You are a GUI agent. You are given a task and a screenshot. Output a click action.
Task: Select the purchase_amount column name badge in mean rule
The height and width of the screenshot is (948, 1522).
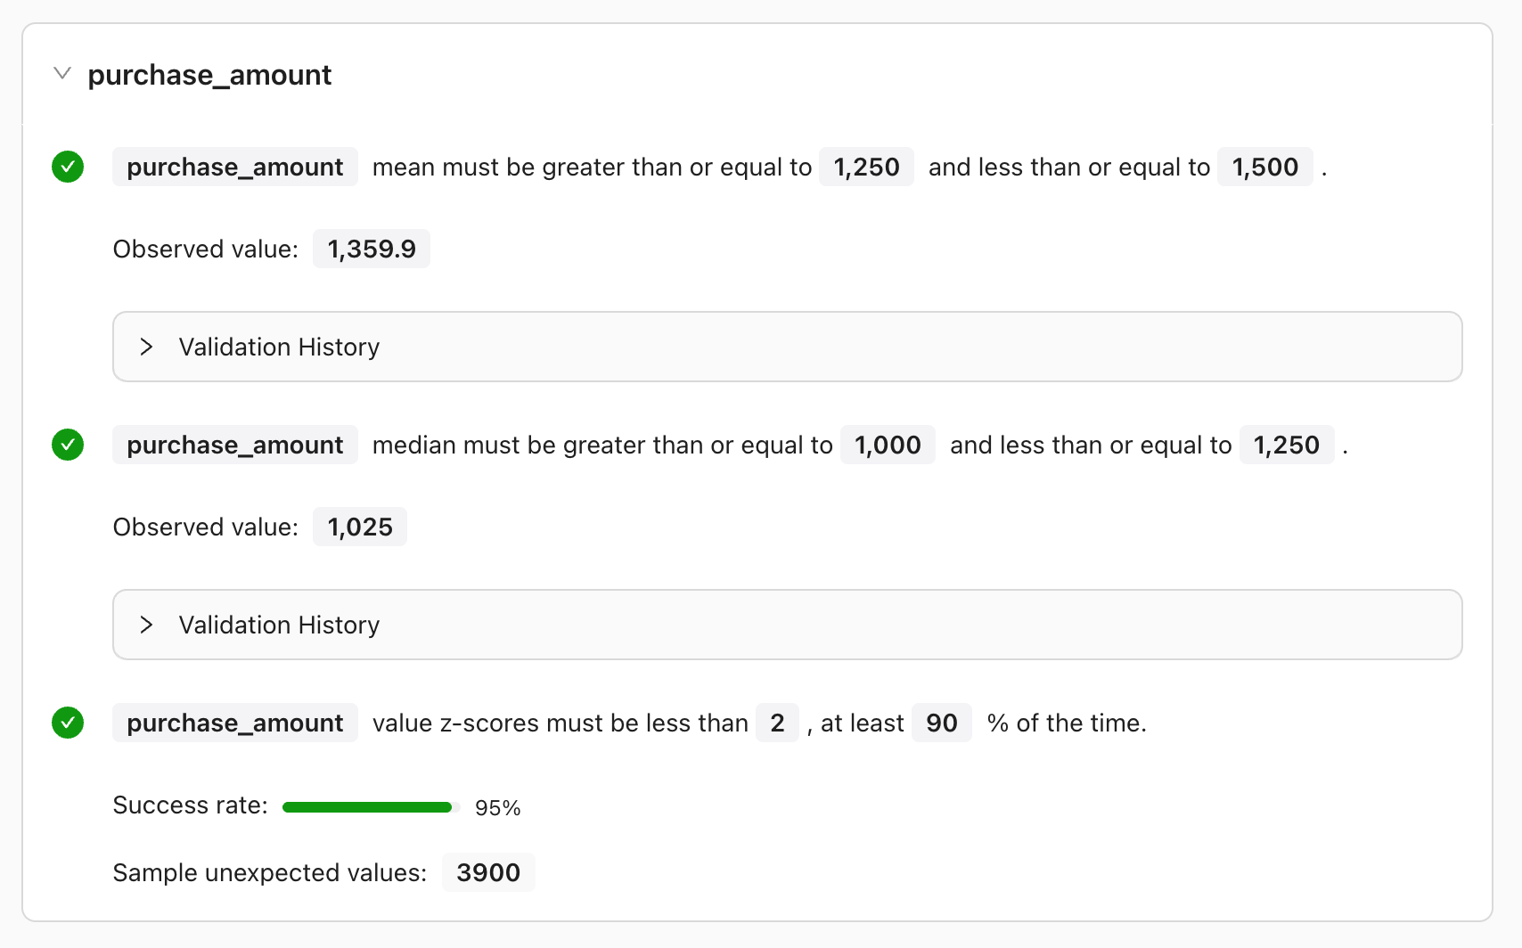coord(234,167)
